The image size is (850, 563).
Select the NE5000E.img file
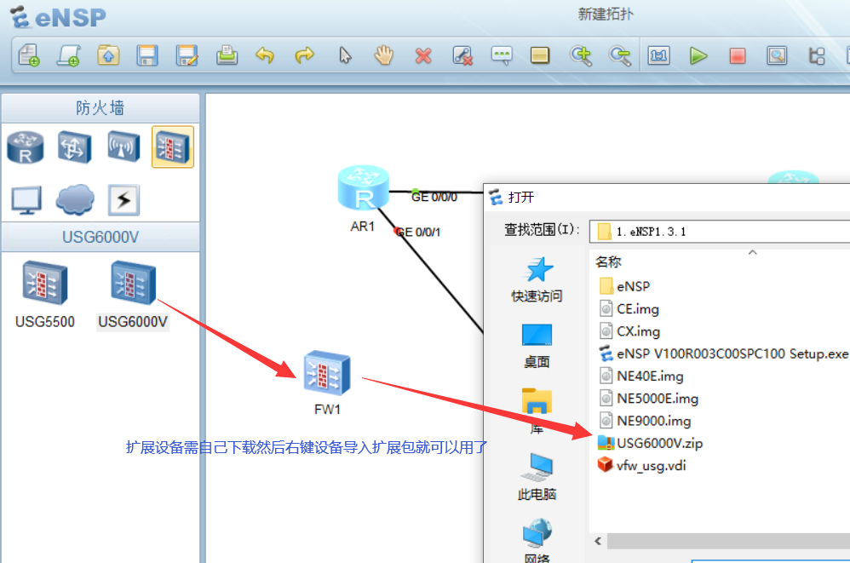pos(649,399)
